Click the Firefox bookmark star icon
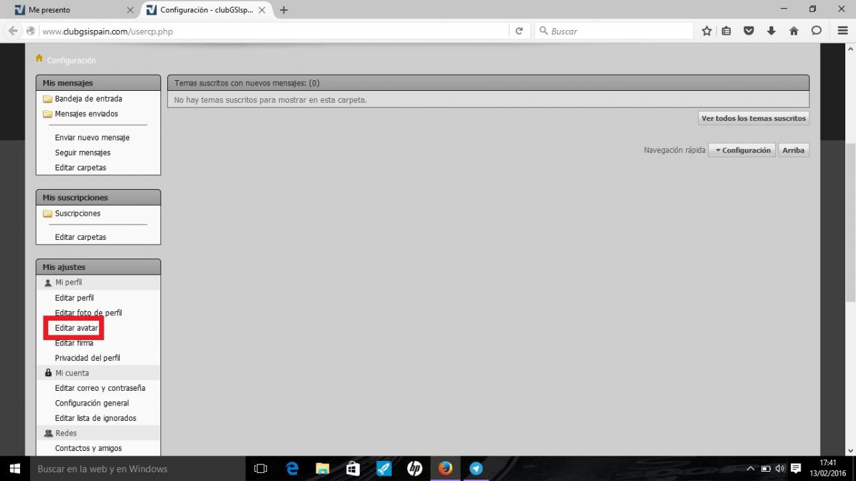Viewport: 856px width, 481px height. click(707, 31)
